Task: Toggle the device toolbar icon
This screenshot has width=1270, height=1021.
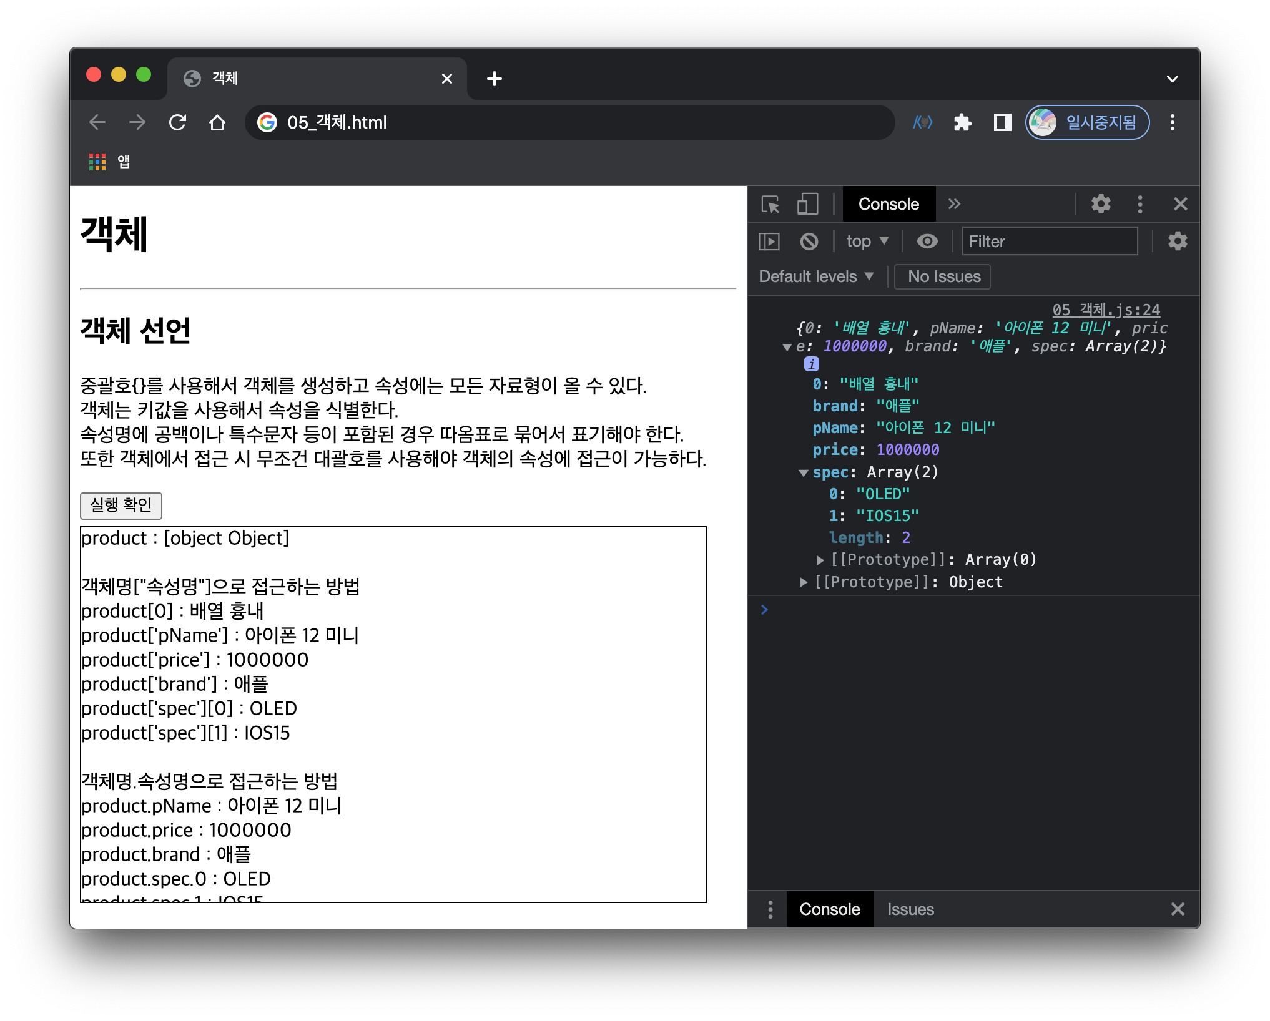Action: tap(807, 204)
